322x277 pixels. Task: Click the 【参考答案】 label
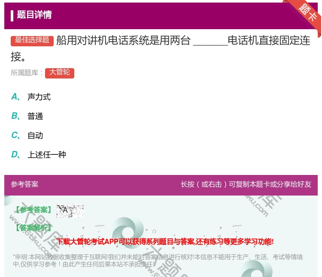coord(33,210)
